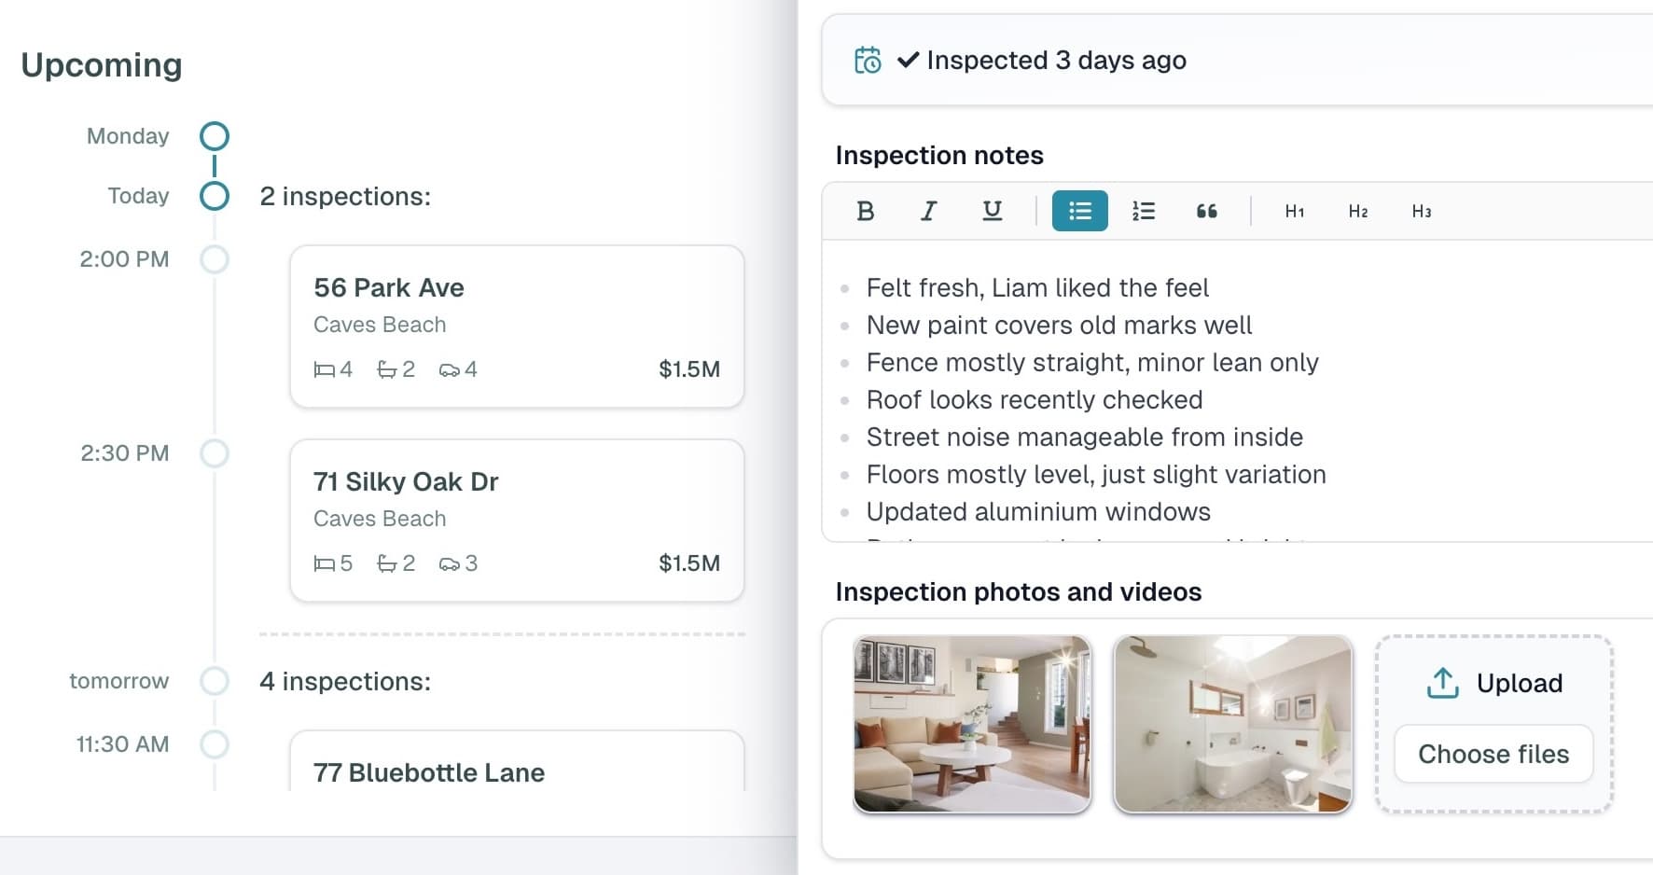Apply Heading 1 style

coord(1295,211)
